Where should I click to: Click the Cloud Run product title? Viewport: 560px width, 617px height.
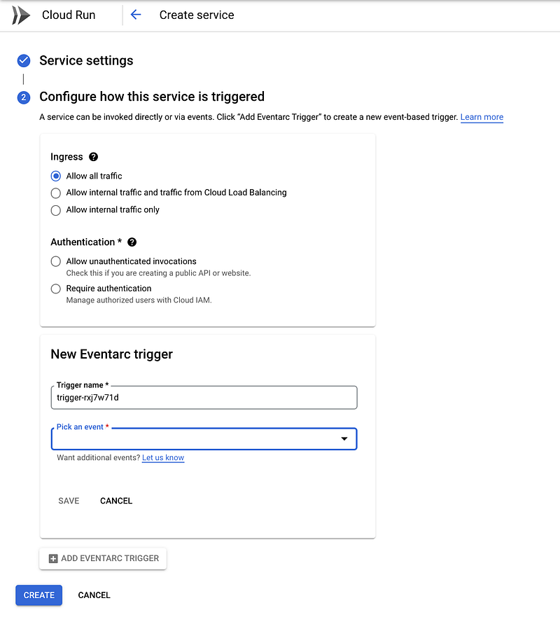click(x=69, y=15)
